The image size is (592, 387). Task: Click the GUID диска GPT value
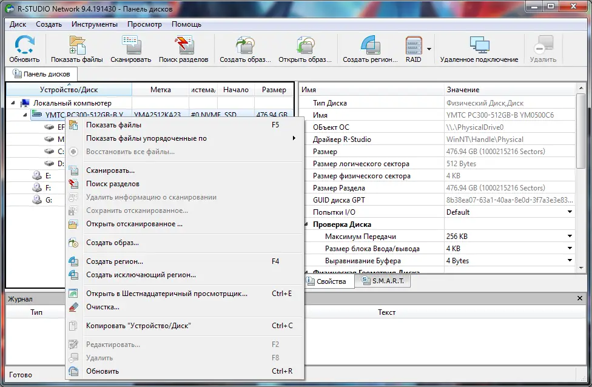(x=510, y=200)
